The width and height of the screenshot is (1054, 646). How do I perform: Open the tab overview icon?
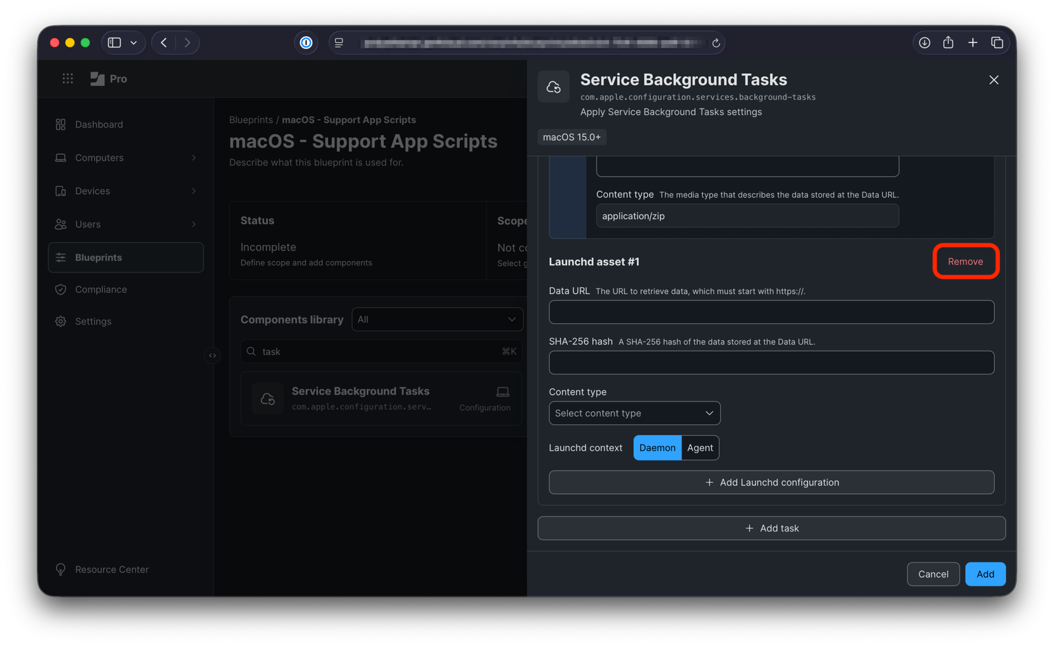997,43
